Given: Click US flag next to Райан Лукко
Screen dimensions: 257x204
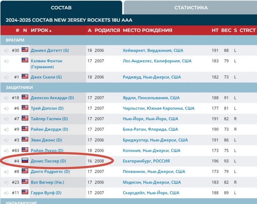Looking at the screenshot, I should click(x=25, y=150).
